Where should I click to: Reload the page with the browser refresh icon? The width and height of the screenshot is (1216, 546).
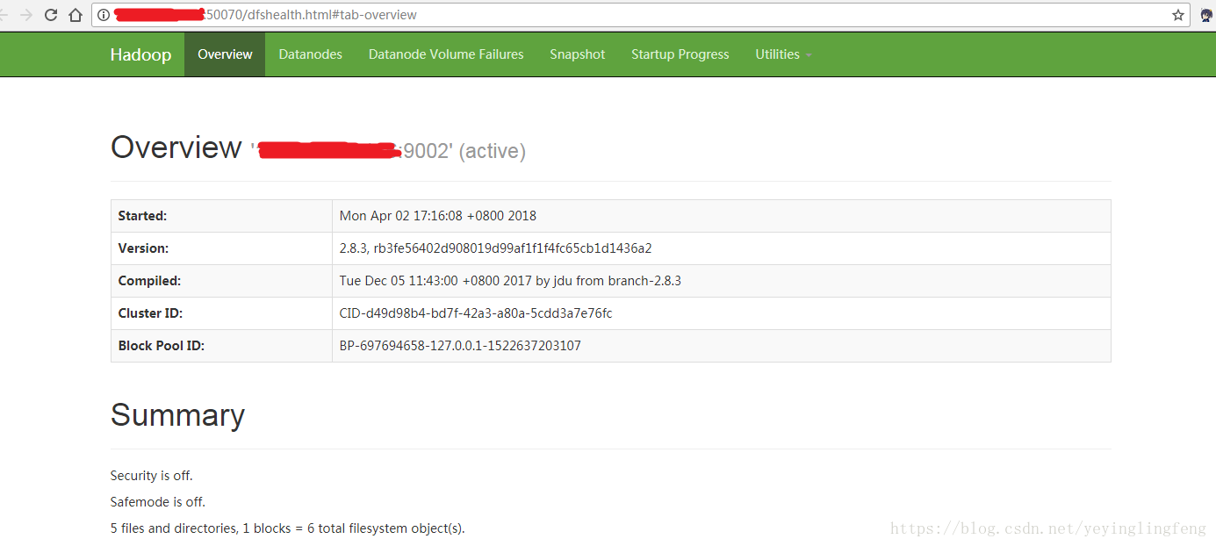tap(51, 15)
